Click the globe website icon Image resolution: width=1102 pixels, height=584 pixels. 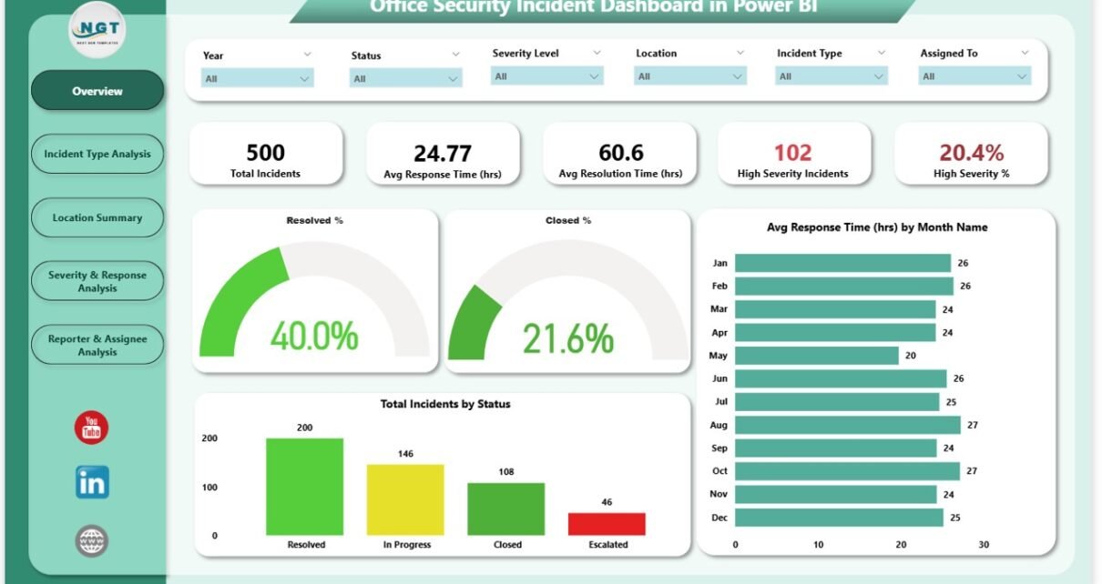point(91,540)
